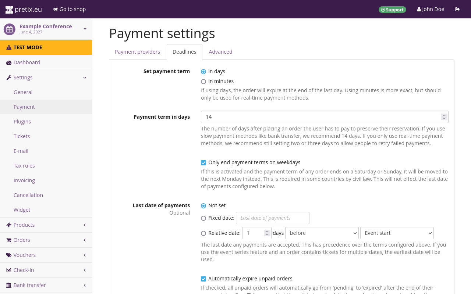Open Tax rules in sidebar
The width and height of the screenshot is (471, 294).
[46, 166]
